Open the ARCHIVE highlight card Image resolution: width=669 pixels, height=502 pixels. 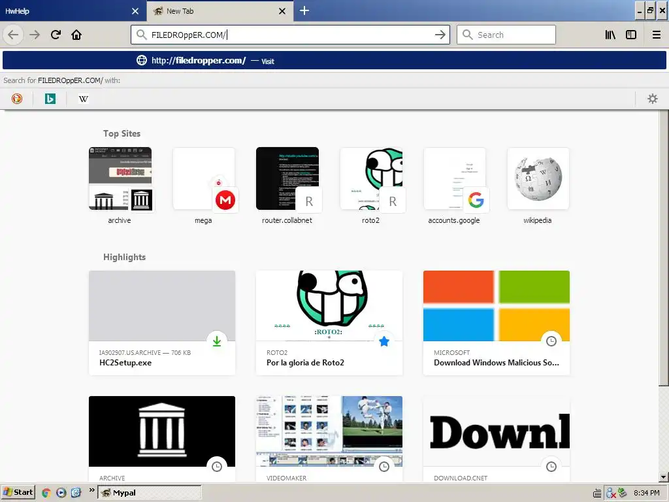pos(162,440)
